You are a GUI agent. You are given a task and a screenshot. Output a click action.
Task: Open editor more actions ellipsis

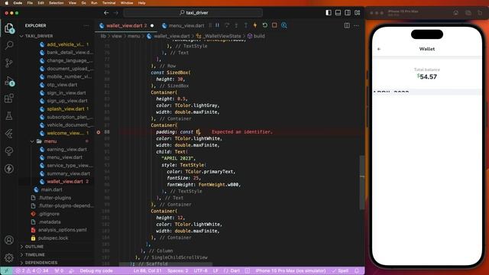(357, 25)
